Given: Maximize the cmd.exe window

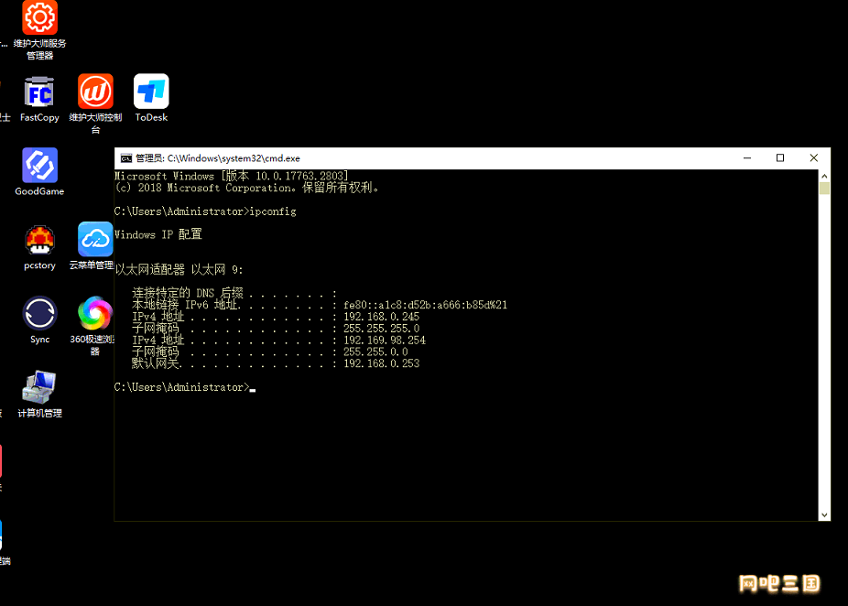Looking at the screenshot, I should point(780,157).
